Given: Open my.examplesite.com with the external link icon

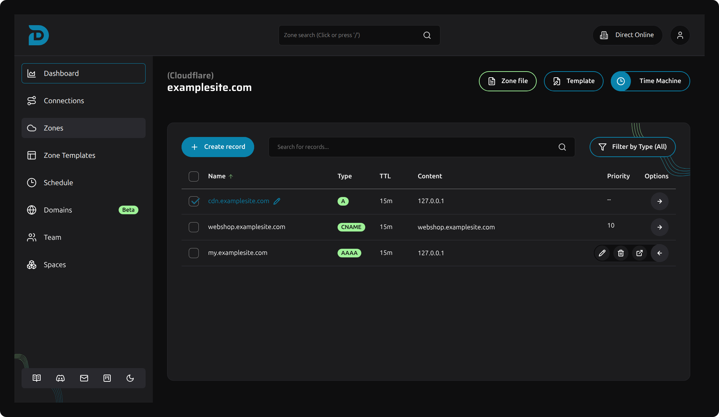Looking at the screenshot, I should [x=640, y=253].
